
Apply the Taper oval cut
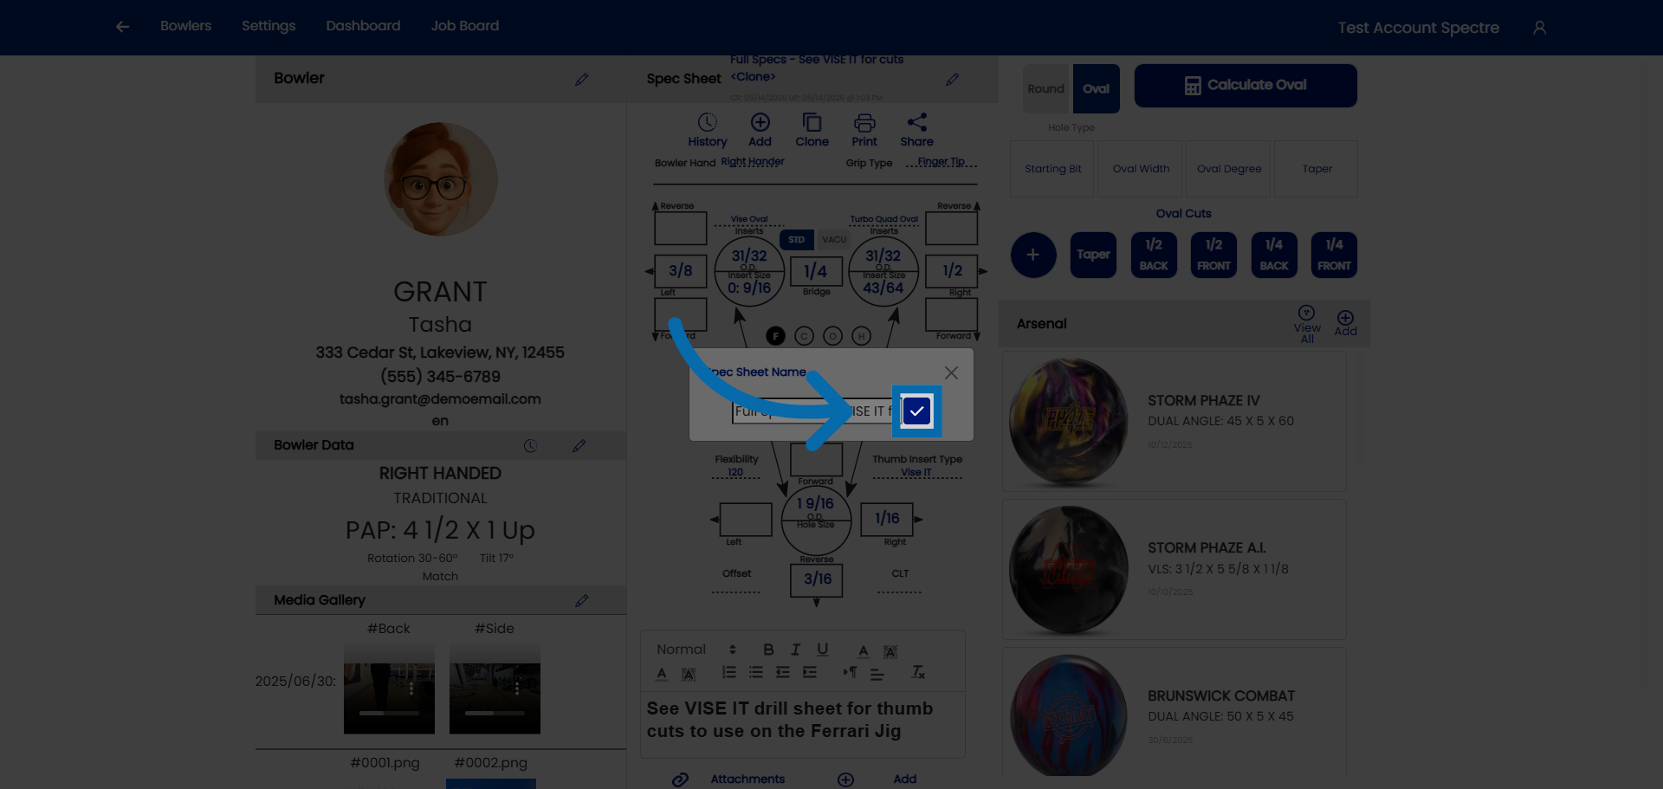[1093, 255]
